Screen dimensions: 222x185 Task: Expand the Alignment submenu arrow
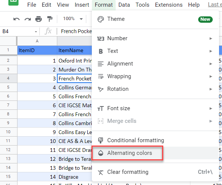211,64
